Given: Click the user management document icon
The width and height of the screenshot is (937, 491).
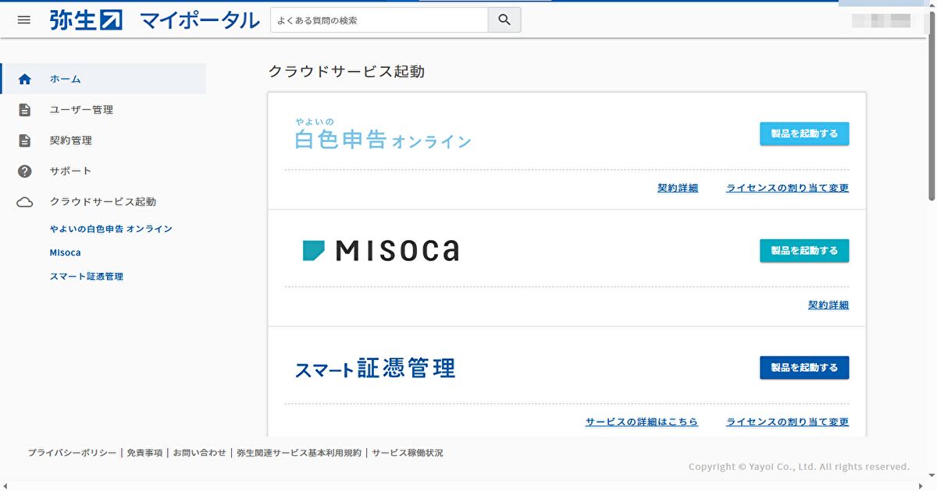Looking at the screenshot, I should click(25, 110).
